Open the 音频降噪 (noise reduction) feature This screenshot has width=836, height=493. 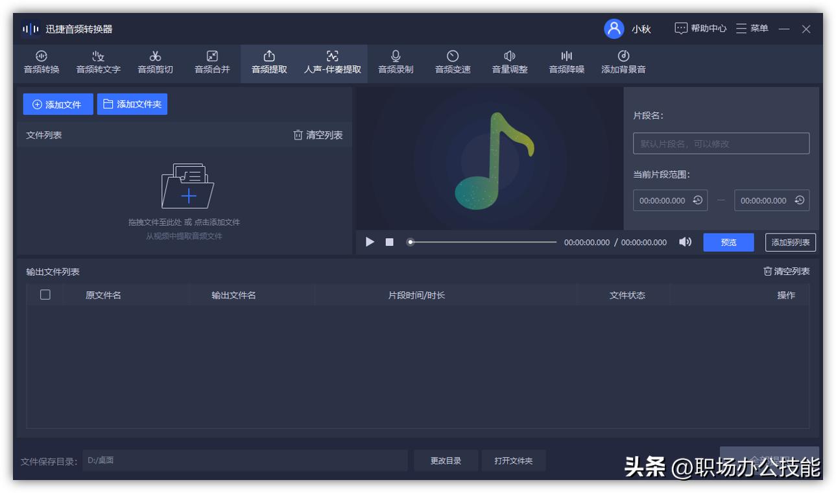566,62
